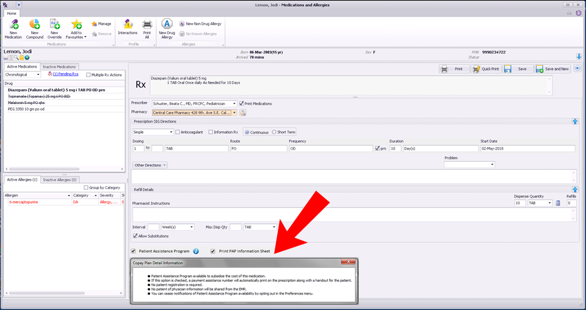The image size is (586, 310).
Task: Click the yellow note icon under patient name
Action: click(22, 57)
